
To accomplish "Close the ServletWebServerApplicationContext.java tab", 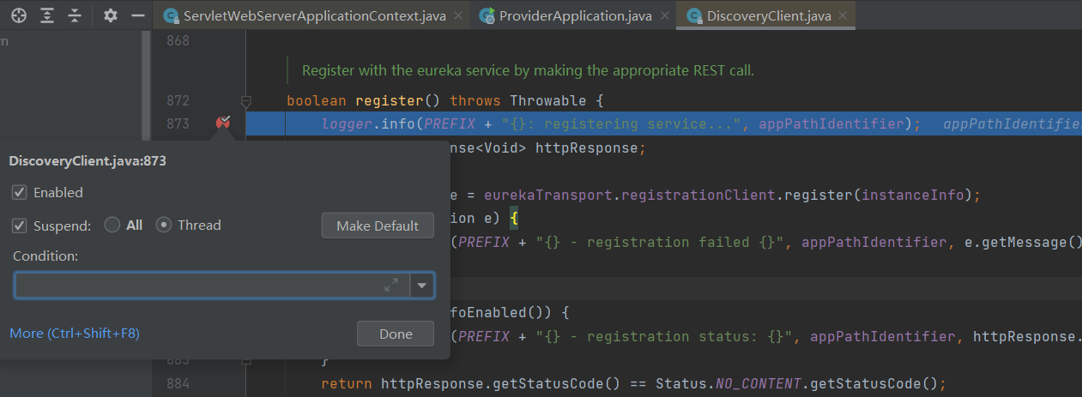I will pyautogui.click(x=458, y=15).
